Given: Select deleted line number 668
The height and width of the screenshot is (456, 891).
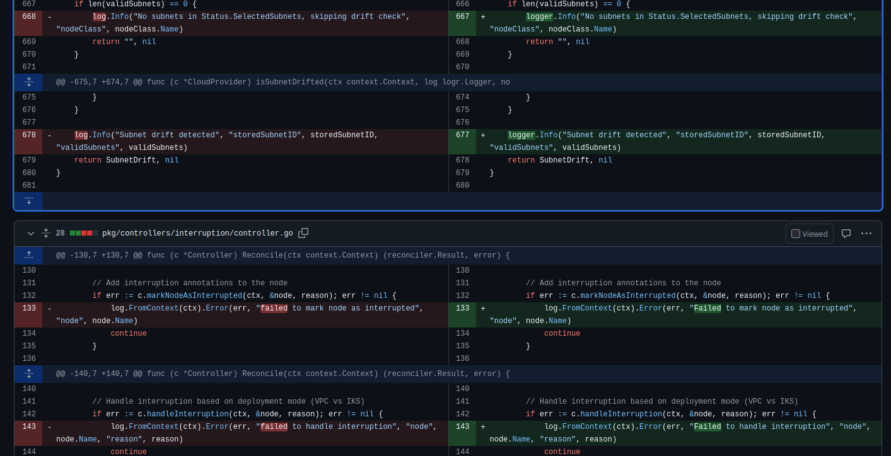Looking at the screenshot, I should tap(28, 17).
